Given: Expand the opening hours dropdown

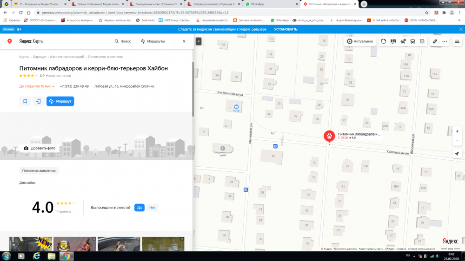Looking at the screenshot, I should pos(53,86).
